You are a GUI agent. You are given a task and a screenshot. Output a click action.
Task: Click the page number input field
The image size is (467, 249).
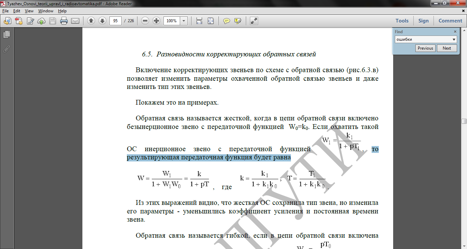coord(116,21)
